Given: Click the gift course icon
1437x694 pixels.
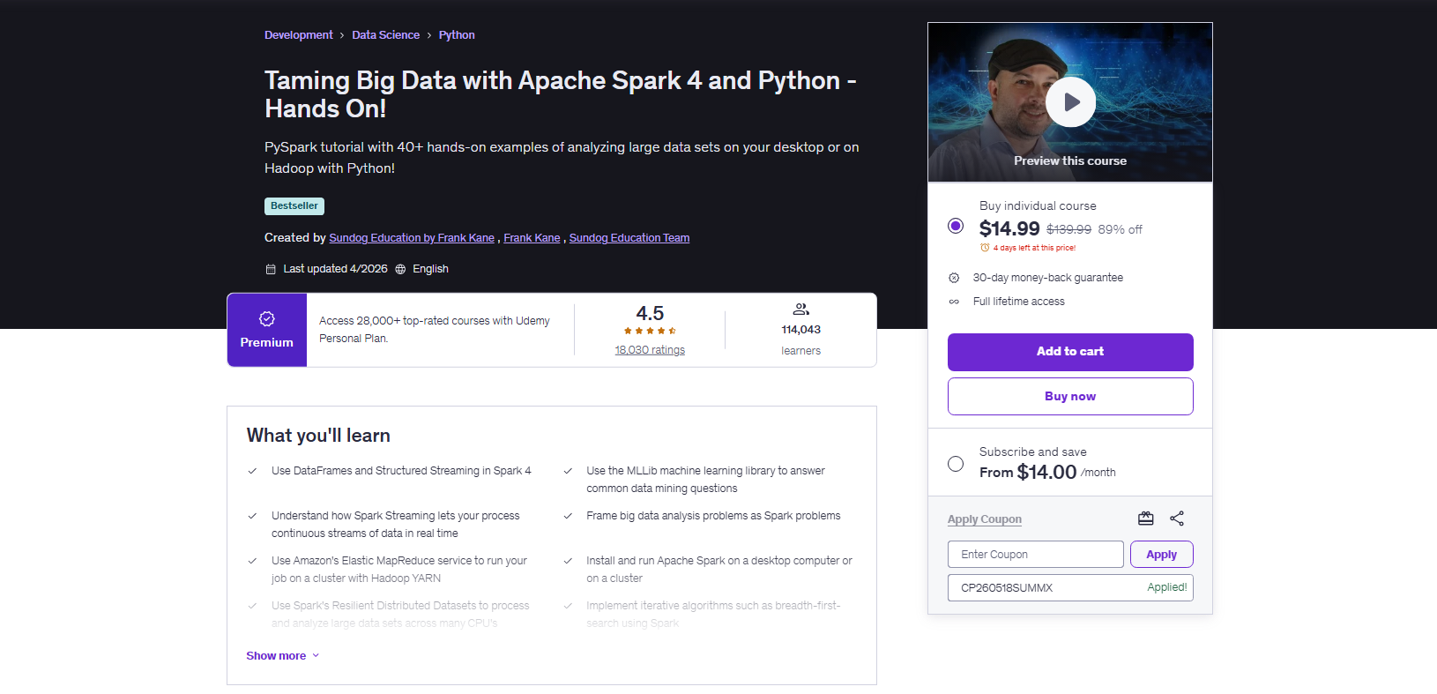Looking at the screenshot, I should pos(1145,519).
